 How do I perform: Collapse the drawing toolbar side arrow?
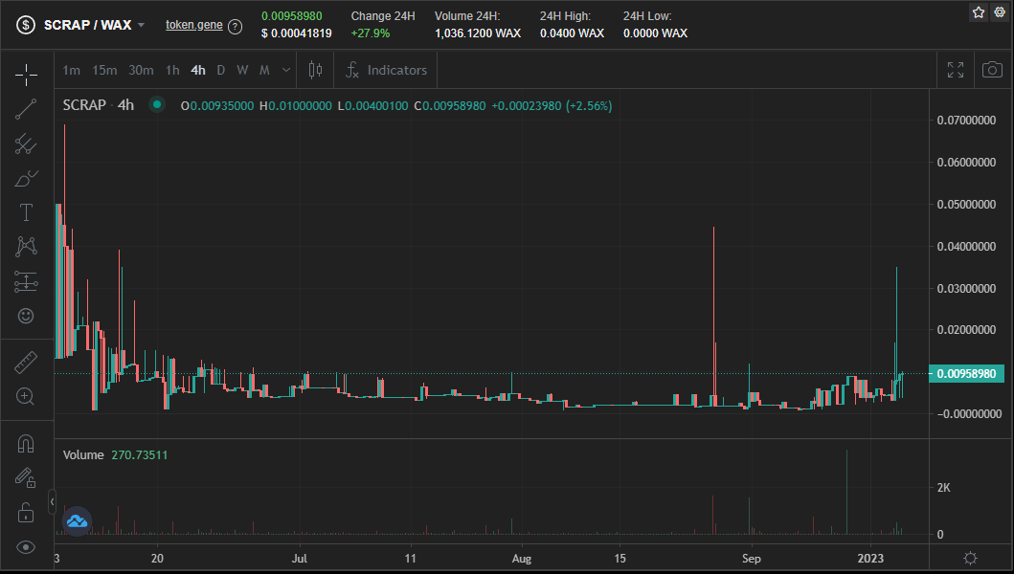(52, 501)
